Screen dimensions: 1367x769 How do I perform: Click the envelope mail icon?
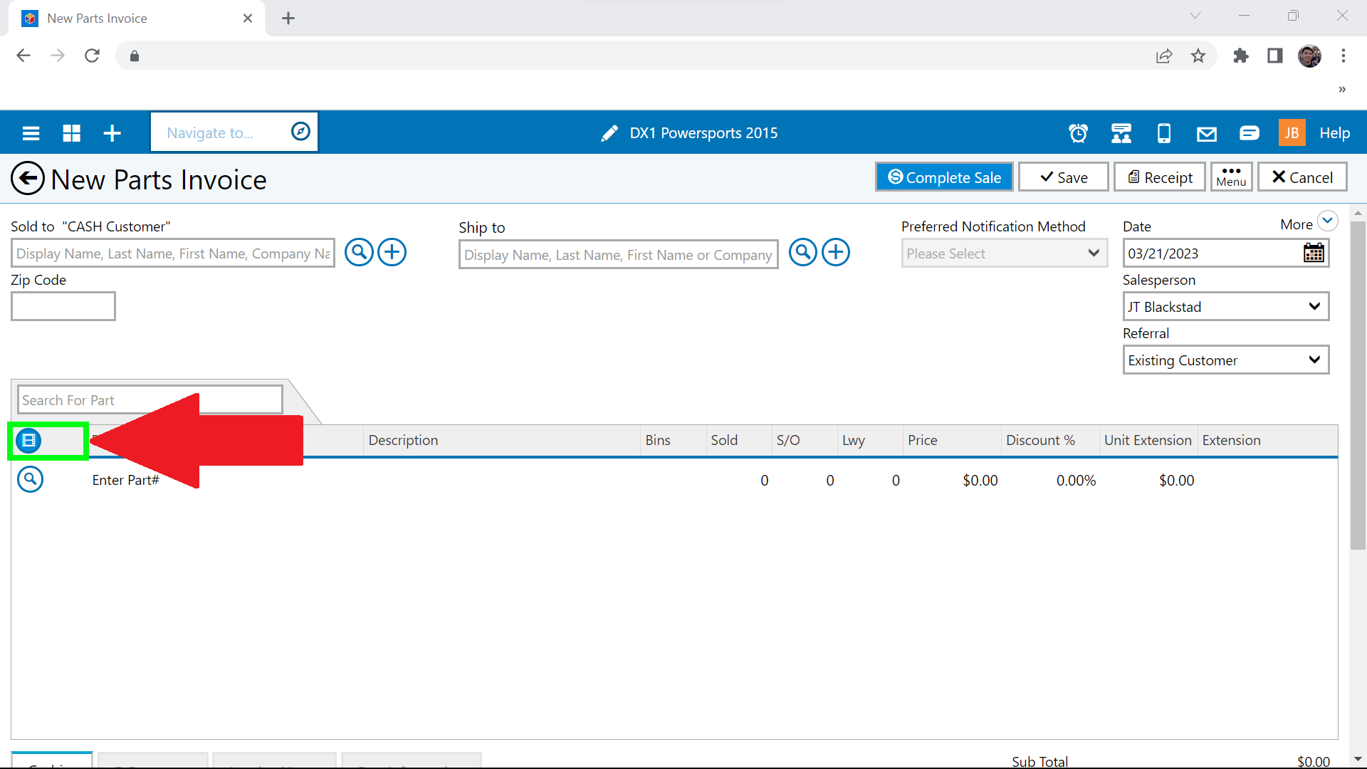tap(1206, 133)
